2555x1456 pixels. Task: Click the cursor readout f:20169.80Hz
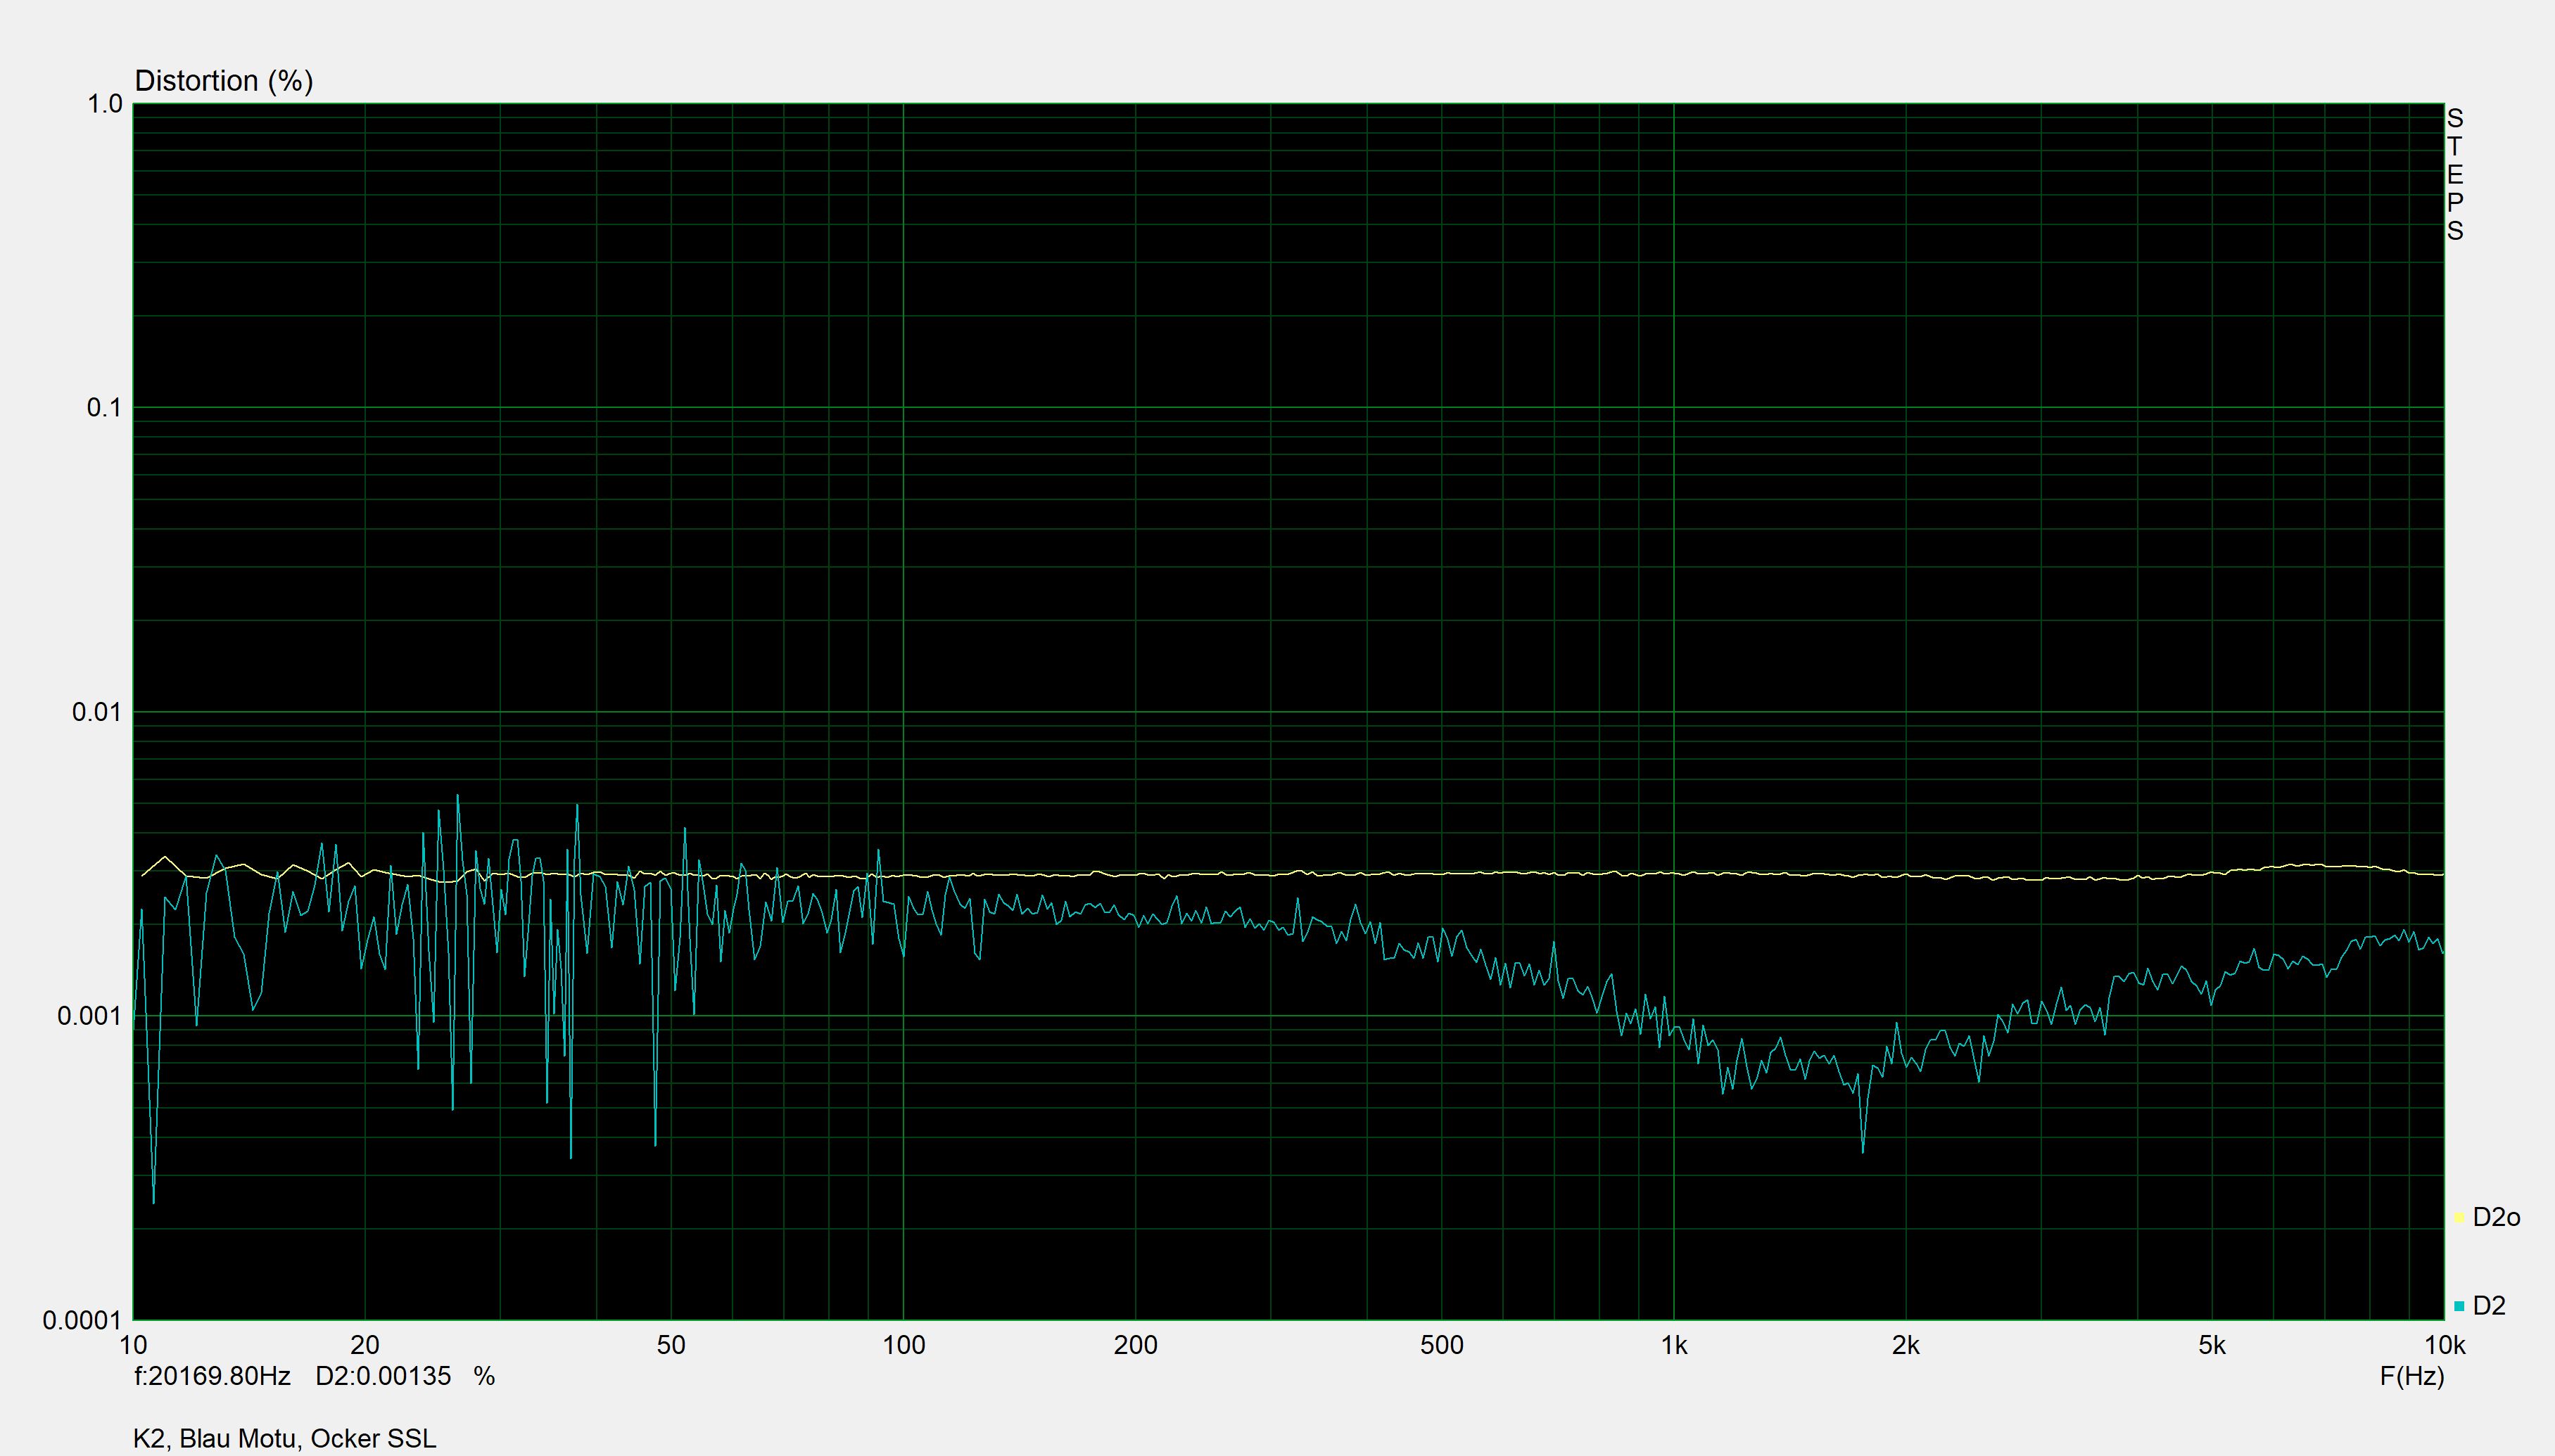212,1376
